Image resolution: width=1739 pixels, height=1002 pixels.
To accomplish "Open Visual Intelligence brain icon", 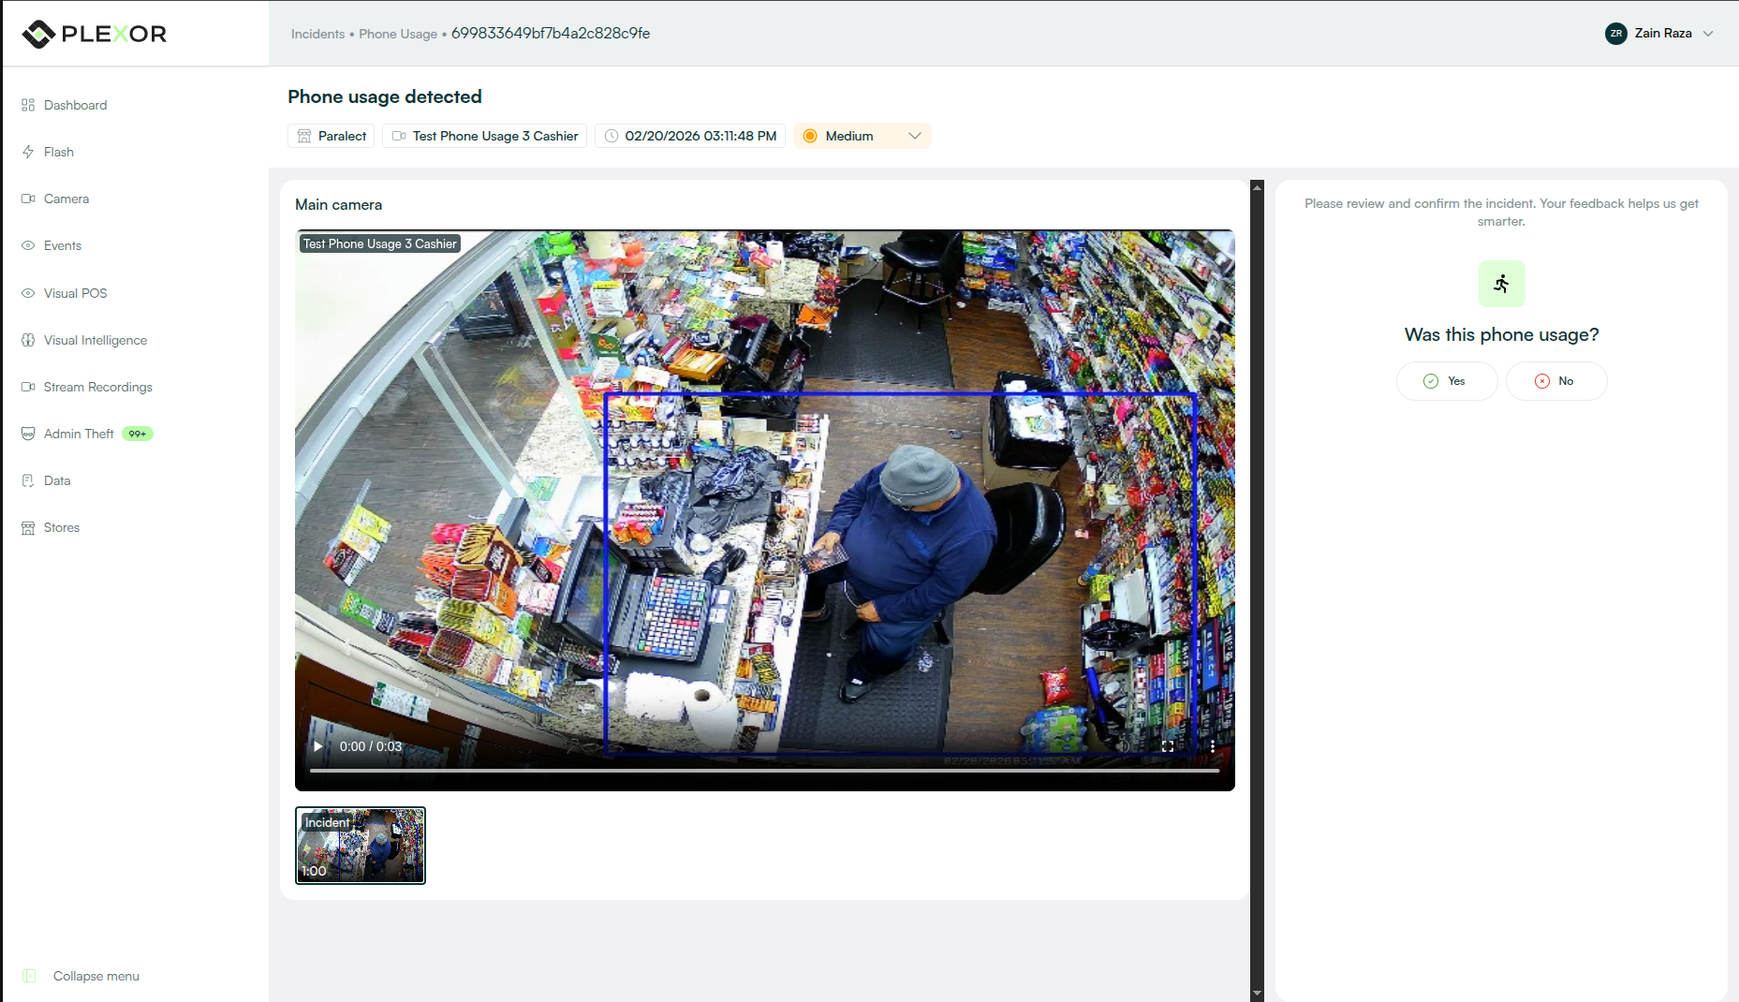I will (28, 340).
